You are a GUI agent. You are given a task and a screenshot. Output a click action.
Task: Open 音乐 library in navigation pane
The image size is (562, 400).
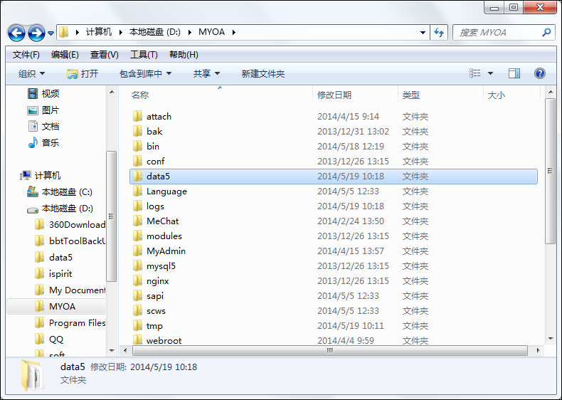click(x=43, y=143)
